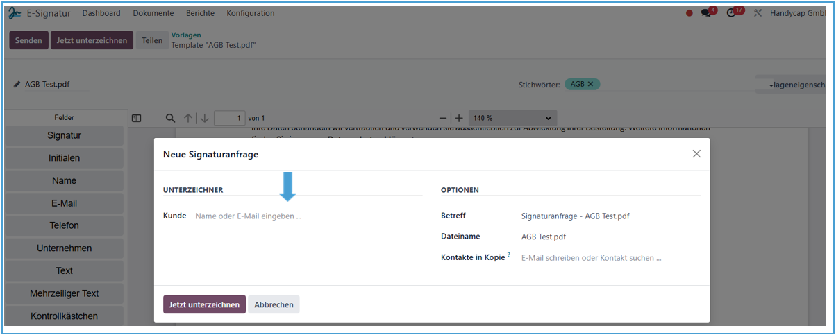Open the activities clock icon

click(731, 13)
